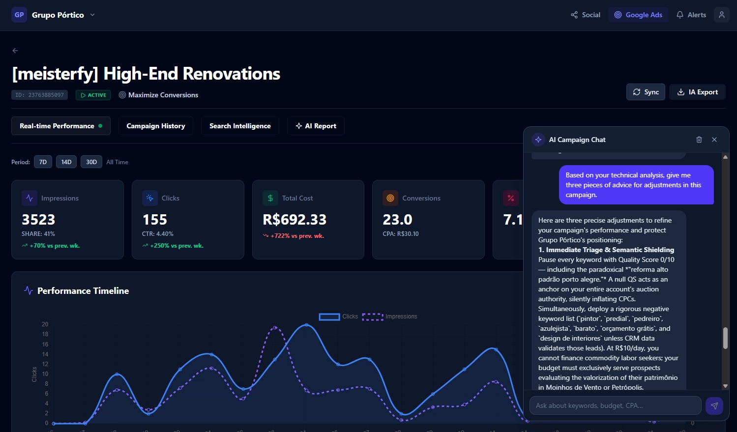Click the Clicks value 155

click(155, 220)
